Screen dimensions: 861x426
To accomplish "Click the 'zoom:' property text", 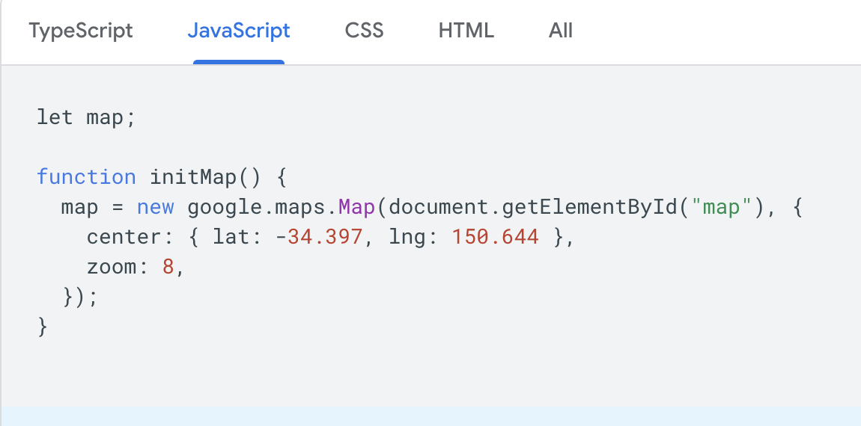I will (118, 267).
